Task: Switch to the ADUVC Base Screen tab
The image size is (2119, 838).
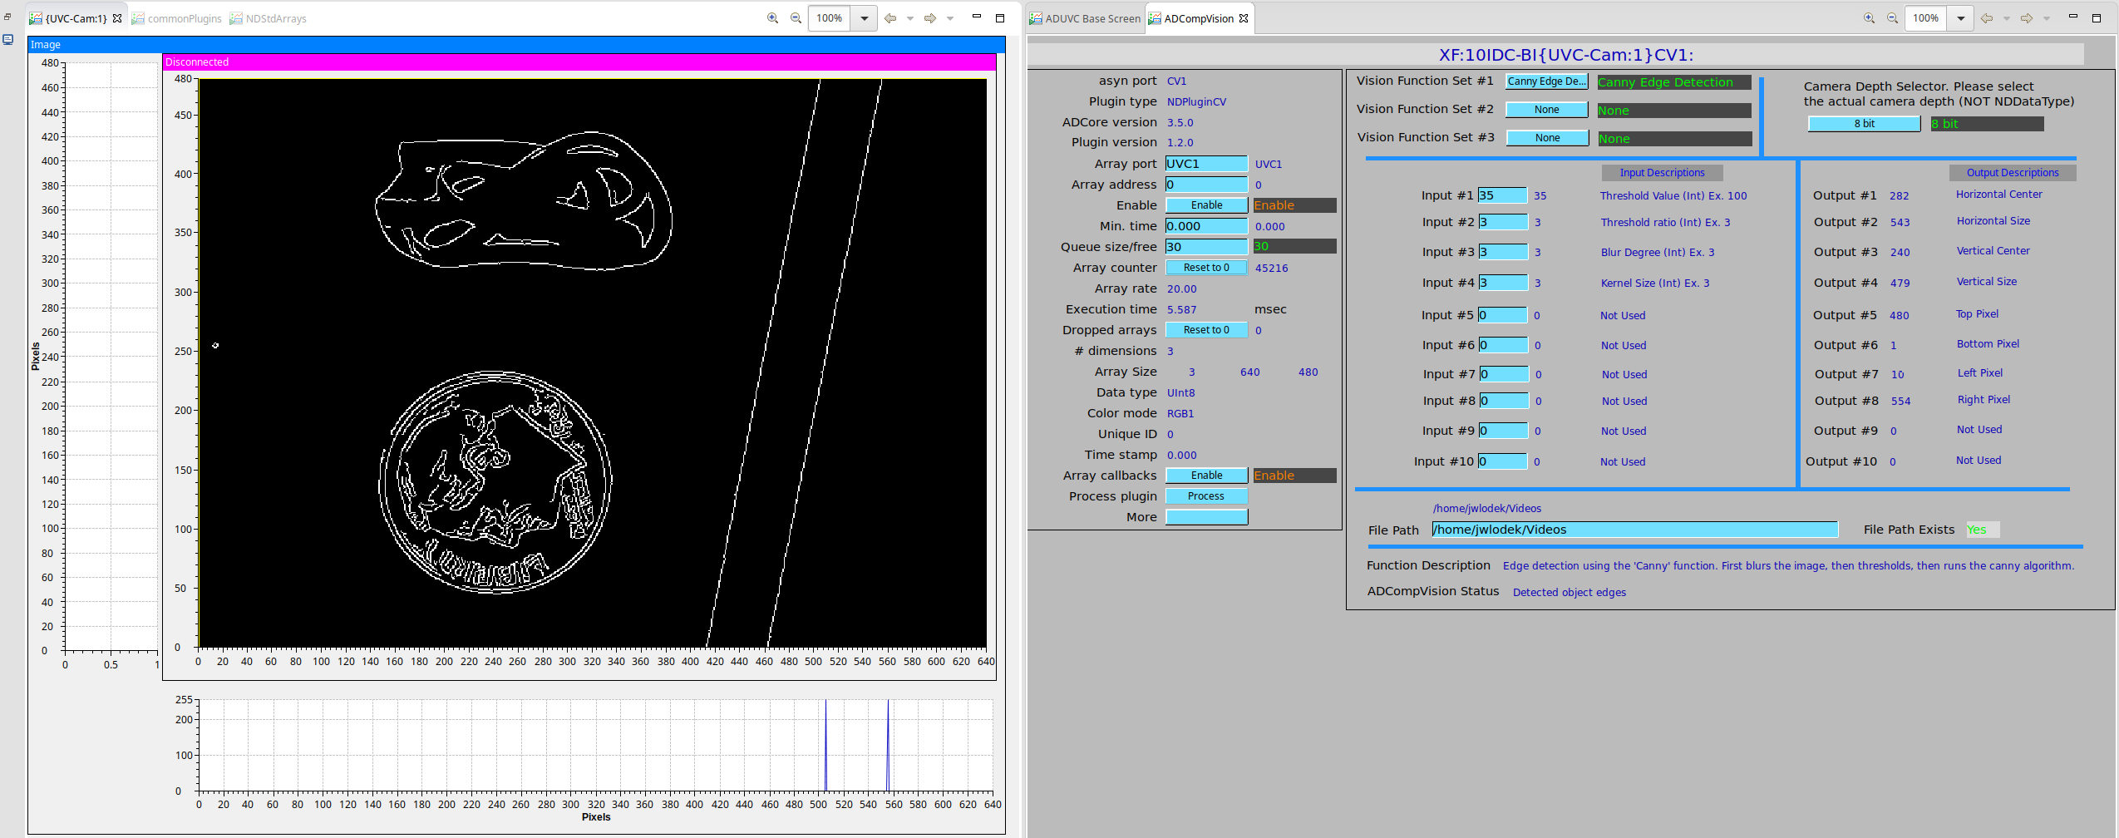Action: (x=1085, y=18)
